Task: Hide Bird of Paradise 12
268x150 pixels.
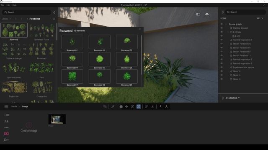Action: pos(222,55)
